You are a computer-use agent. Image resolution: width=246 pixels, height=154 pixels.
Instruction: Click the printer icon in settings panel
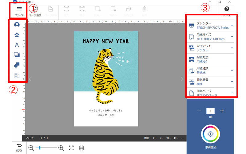(191, 26)
